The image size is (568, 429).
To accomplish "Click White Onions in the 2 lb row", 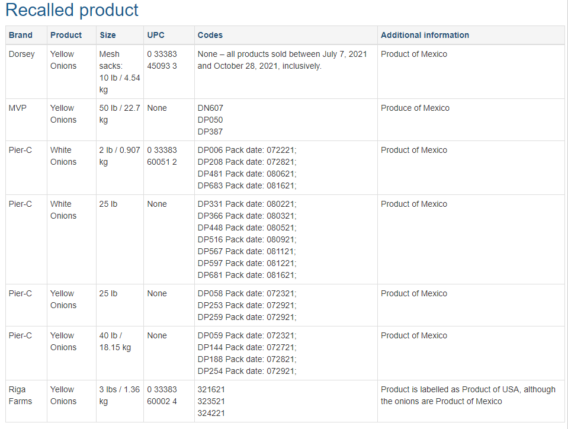I will click(x=63, y=156).
